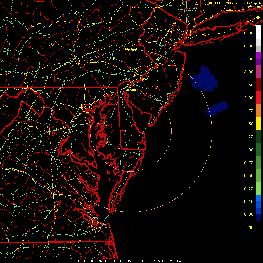Click the 50 NMI range ring label

[131, 90]
